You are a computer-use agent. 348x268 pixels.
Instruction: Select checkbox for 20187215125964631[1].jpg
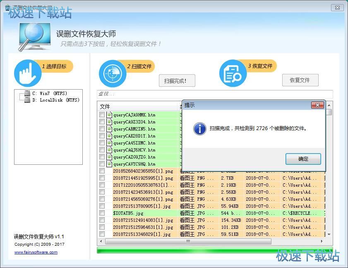click(x=102, y=227)
